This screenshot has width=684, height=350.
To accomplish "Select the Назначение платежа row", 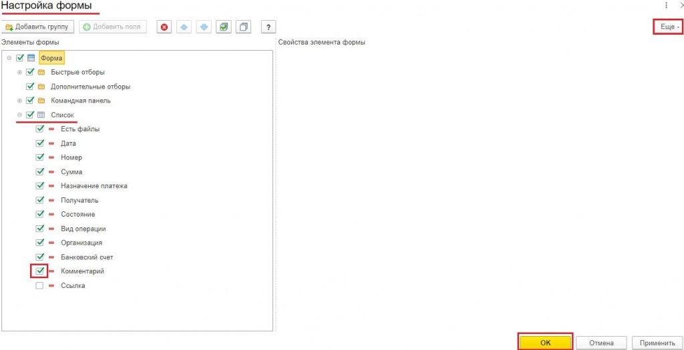I will point(94,186).
